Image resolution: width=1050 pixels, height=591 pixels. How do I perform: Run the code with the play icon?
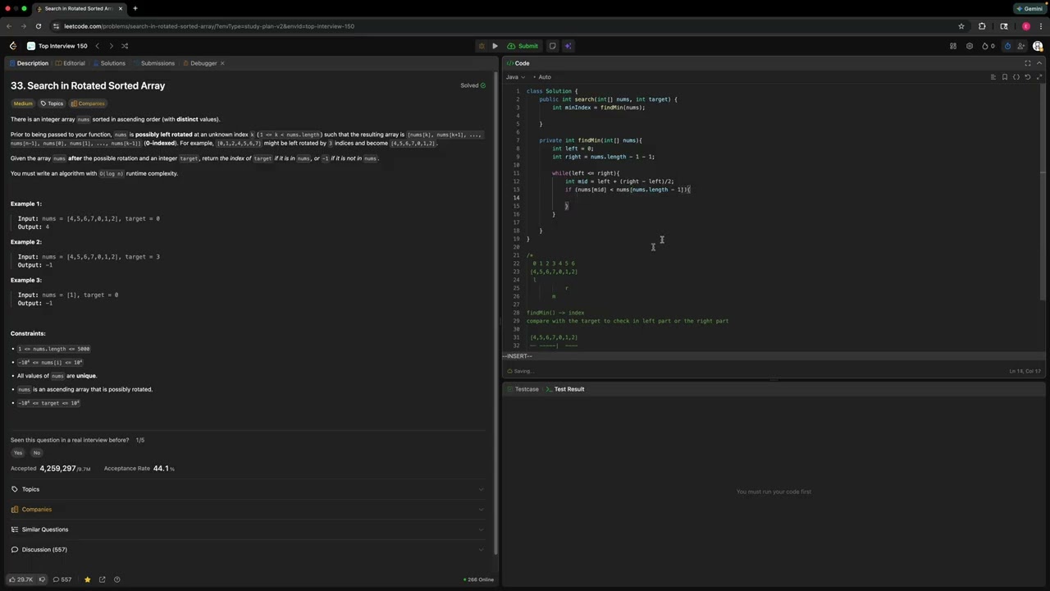click(495, 46)
